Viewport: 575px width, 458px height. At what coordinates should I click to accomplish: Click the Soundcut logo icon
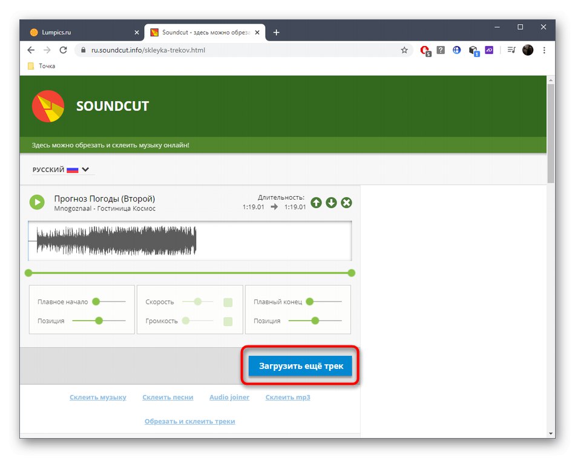click(48, 106)
